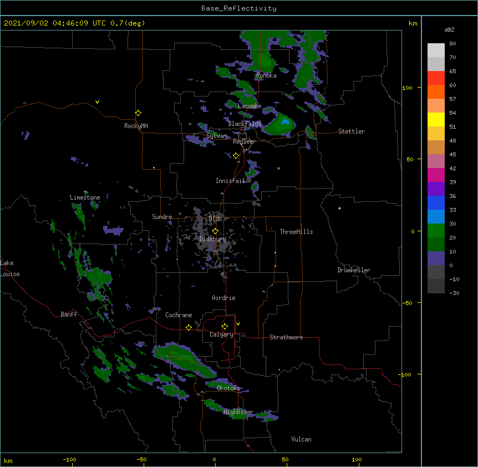Select the Sundre label
Screen dimensions: 478x467
[162, 217]
